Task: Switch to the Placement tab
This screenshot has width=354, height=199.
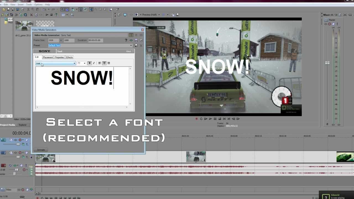Action: click(48, 57)
